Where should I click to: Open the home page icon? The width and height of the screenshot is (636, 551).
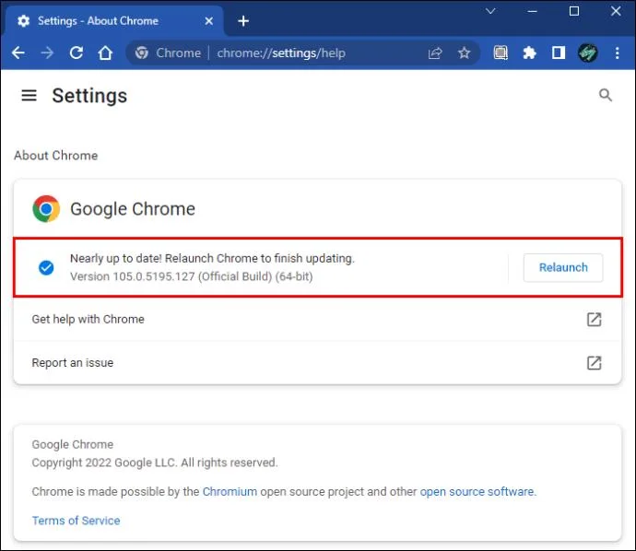(105, 53)
